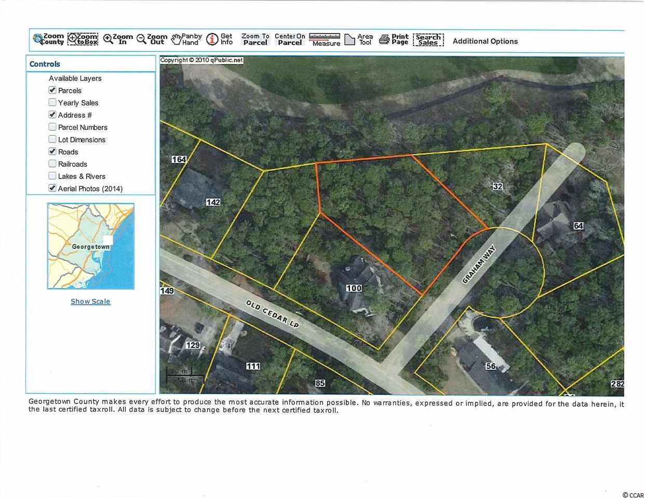Image resolution: width=645 pixels, height=498 pixels.
Task: Enable the Lakes & Rivers layer
Action: tap(52, 176)
